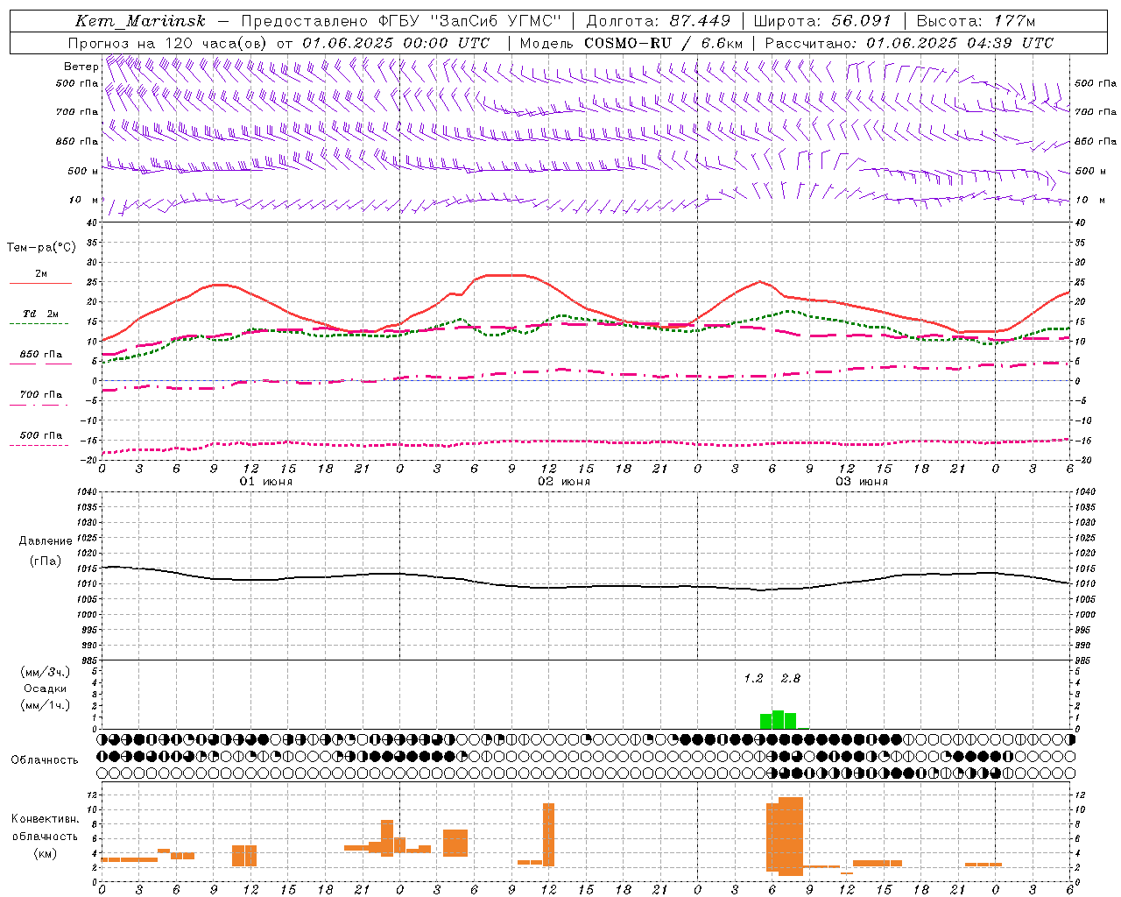The width and height of the screenshot is (1121, 897).
Task: Click the 850 гПа temperature legend entry
Action: pos(41,355)
